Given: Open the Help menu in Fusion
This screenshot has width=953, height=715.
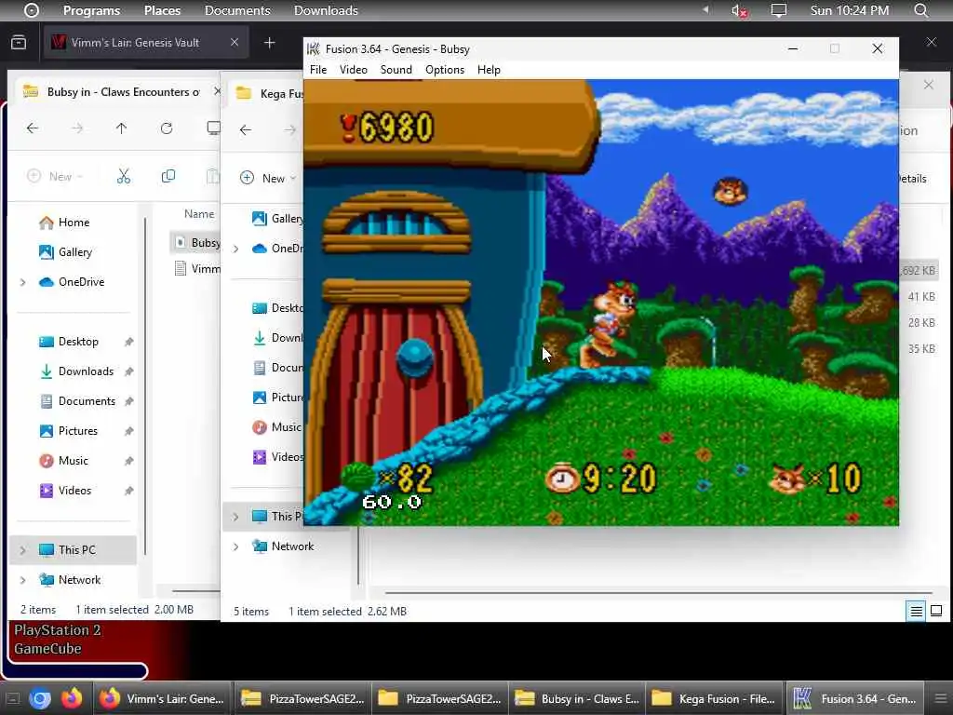Looking at the screenshot, I should pyautogui.click(x=489, y=70).
